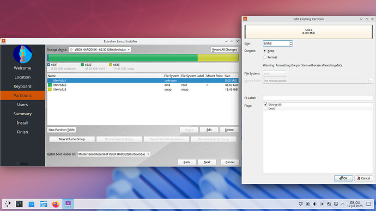Select the installer task in the taskbar
Screen dimensions: 376x211
coord(68,204)
